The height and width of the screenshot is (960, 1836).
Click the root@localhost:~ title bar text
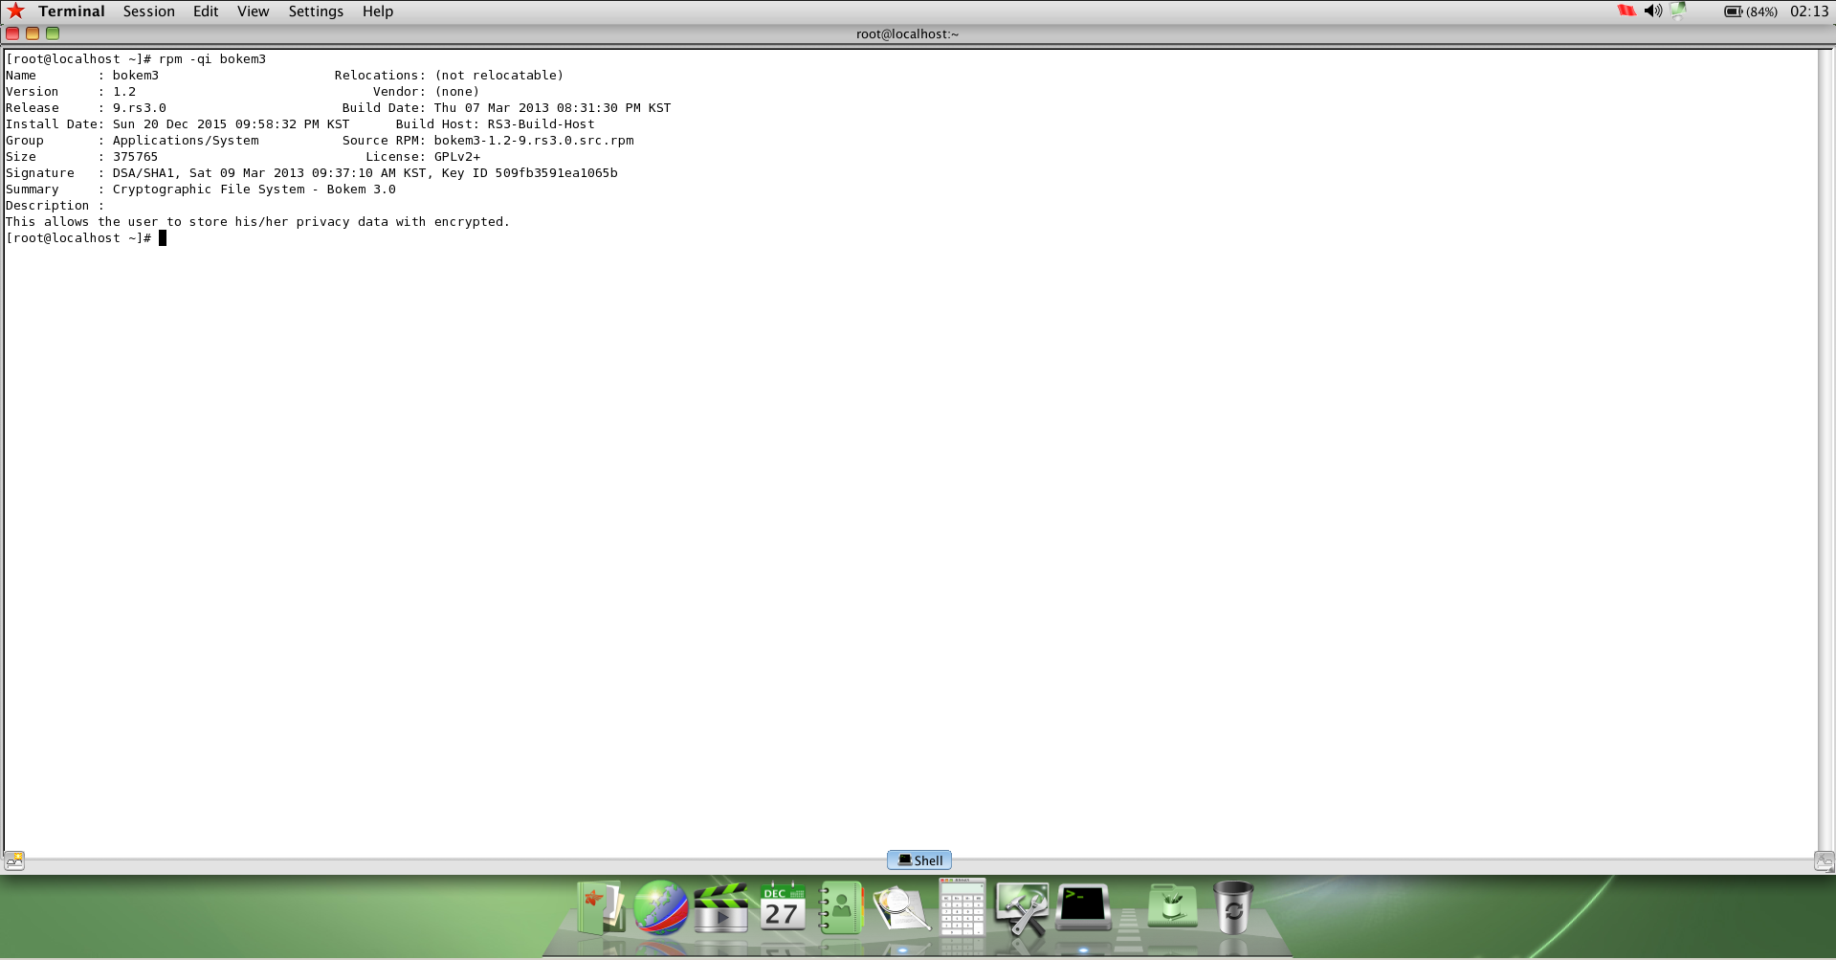pos(907,33)
